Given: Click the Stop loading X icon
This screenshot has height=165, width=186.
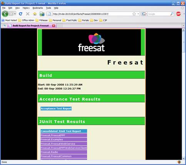Looking at the screenshot, I should [x=28, y=14].
